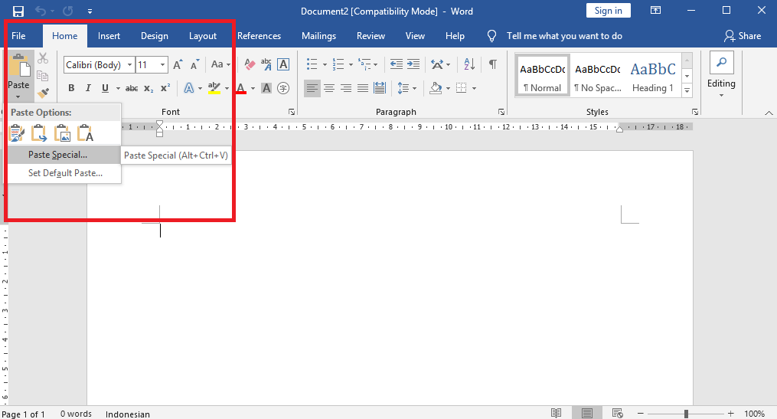Click the Justify alignment icon
The image size is (777, 419).
pyautogui.click(x=363, y=88)
